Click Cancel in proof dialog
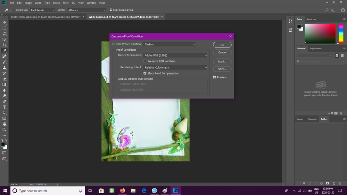This screenshot has height=195, width=347. click(x=222, y=52)
